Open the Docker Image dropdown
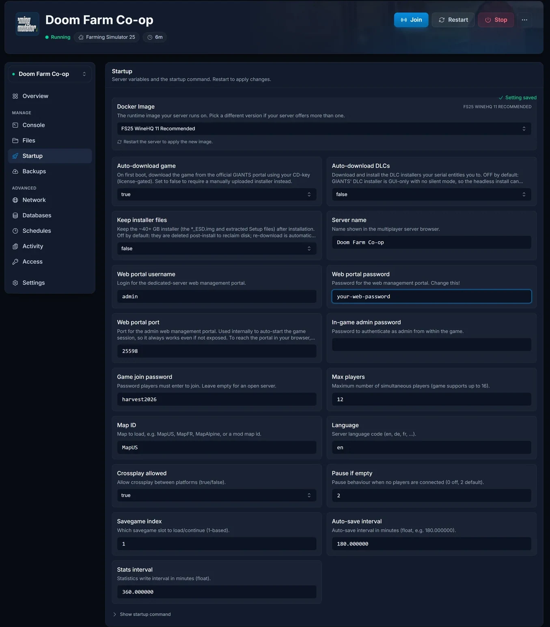The height and width of the screenshot is (627, 550). [324, 129]
